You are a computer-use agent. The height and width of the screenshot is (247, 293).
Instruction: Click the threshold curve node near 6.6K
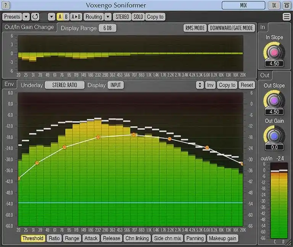tap(207, 148)
